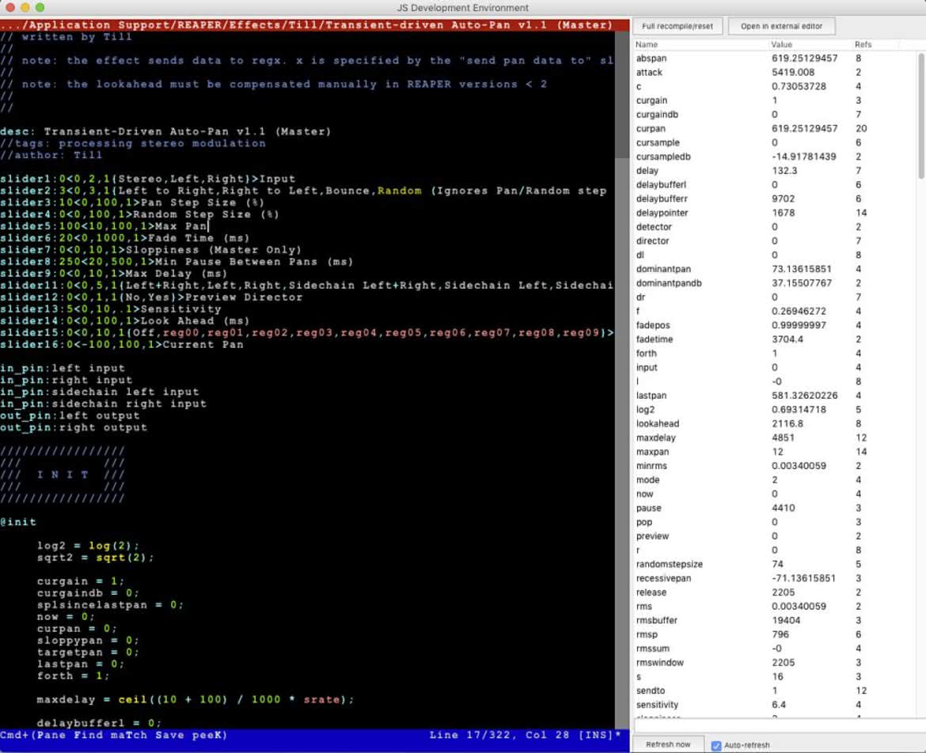Select the fadetime variable name
Image resolution: width=926 pixels, height=753 pixels.
pyautogui.click(x=655, y=339)
